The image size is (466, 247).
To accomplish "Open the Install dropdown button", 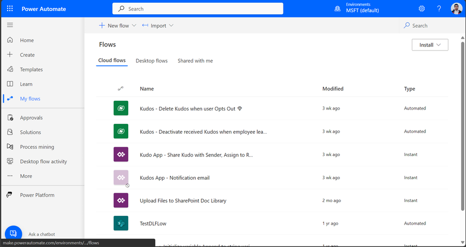I will [x=430, y=45].
